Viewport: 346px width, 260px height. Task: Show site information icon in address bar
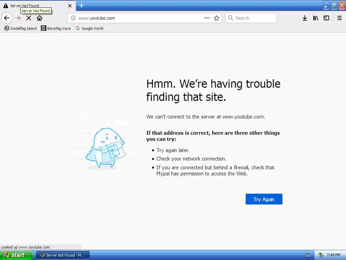pos(73,18)
